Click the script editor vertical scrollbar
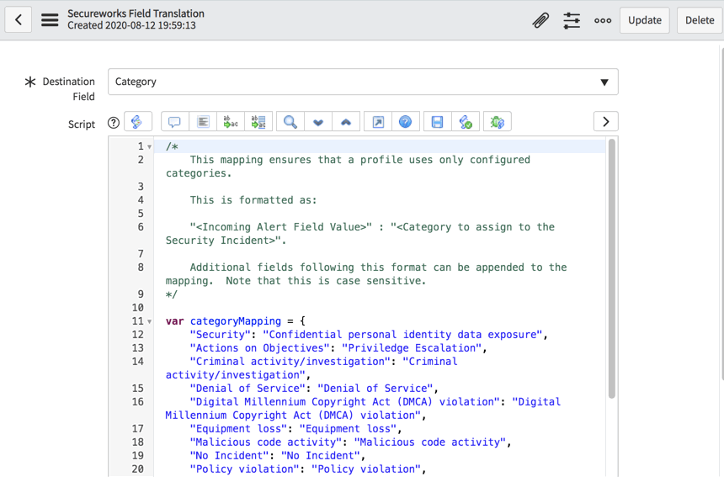Viewport: 724px width, 482px height. coord(612,268)
